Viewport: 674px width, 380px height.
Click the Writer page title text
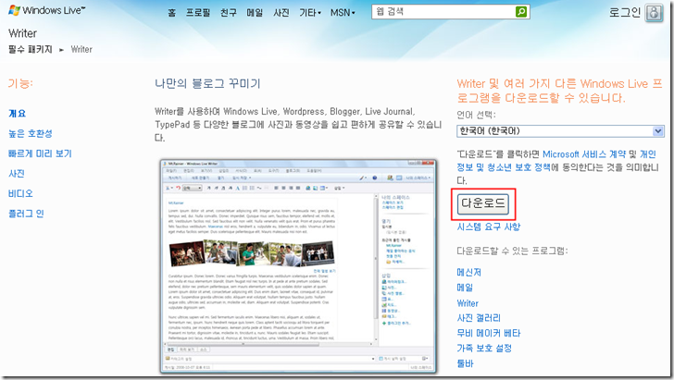22,33
